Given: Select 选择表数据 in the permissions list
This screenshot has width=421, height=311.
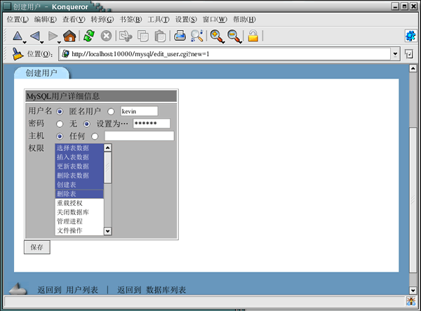Looking at the screenshot, I should (x=79, y=148).
